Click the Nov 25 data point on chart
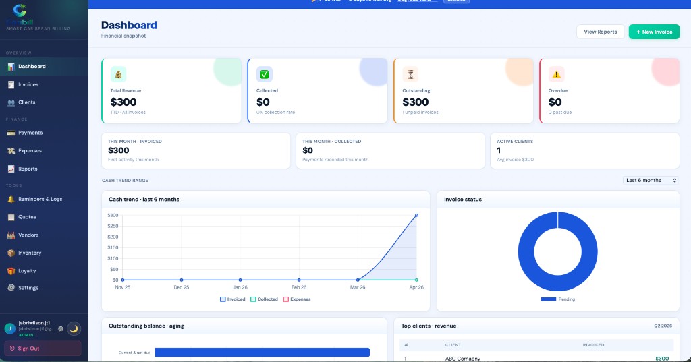 tap(123, 280)
